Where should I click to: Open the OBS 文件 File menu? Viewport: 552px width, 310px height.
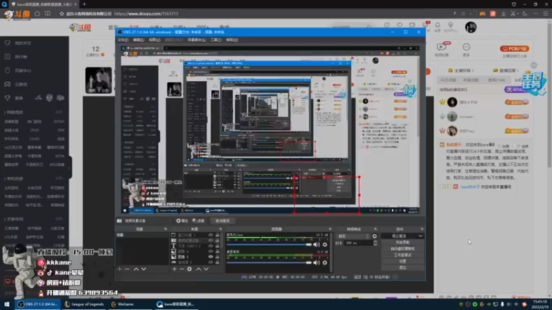coord(123,40)
